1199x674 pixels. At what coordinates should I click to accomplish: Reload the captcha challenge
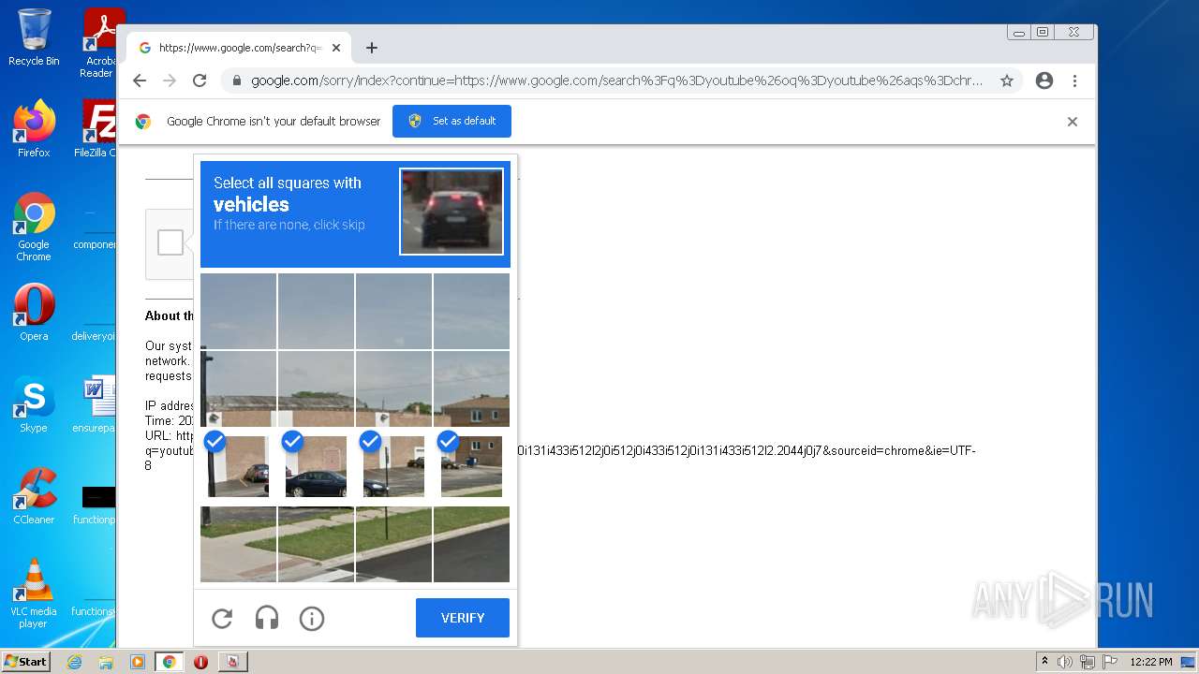pos(222,618)
